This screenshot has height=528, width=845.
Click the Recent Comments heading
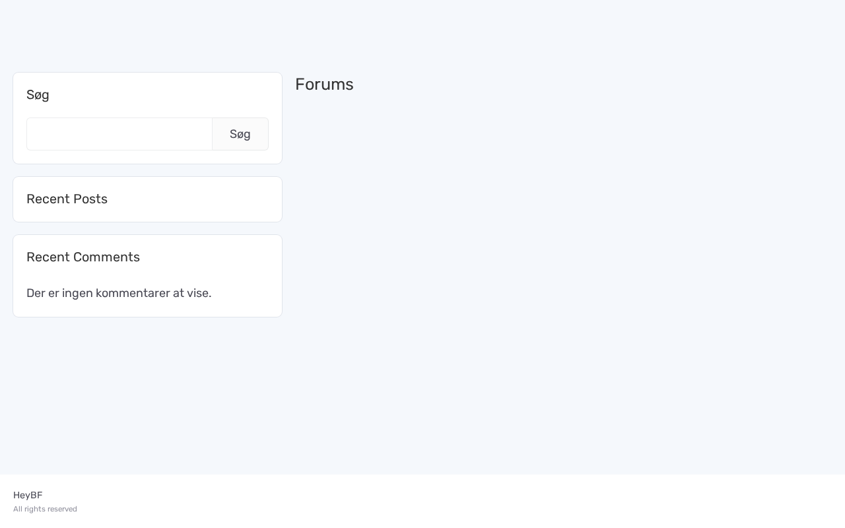click(83, 257)
